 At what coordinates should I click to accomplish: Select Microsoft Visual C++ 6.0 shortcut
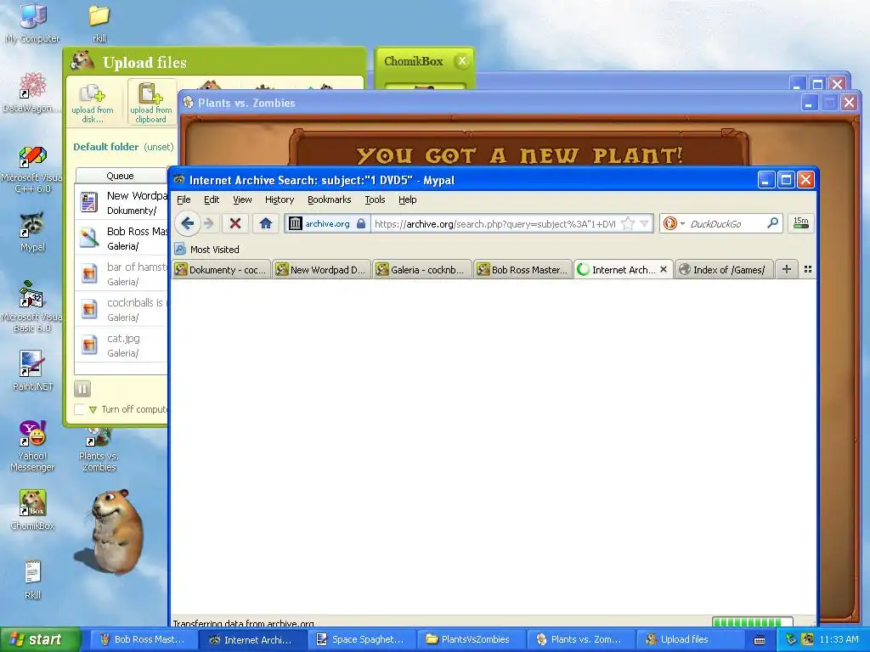pyautogui.click(x=33, y=170)
